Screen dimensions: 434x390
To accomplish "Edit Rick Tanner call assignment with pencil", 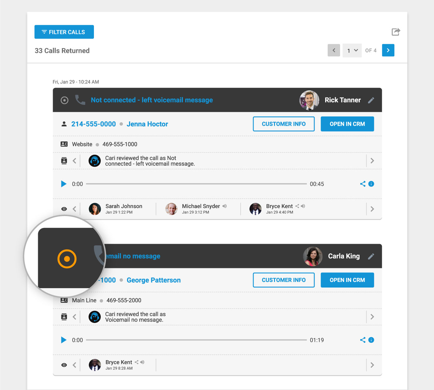I will tap(371, 100).
